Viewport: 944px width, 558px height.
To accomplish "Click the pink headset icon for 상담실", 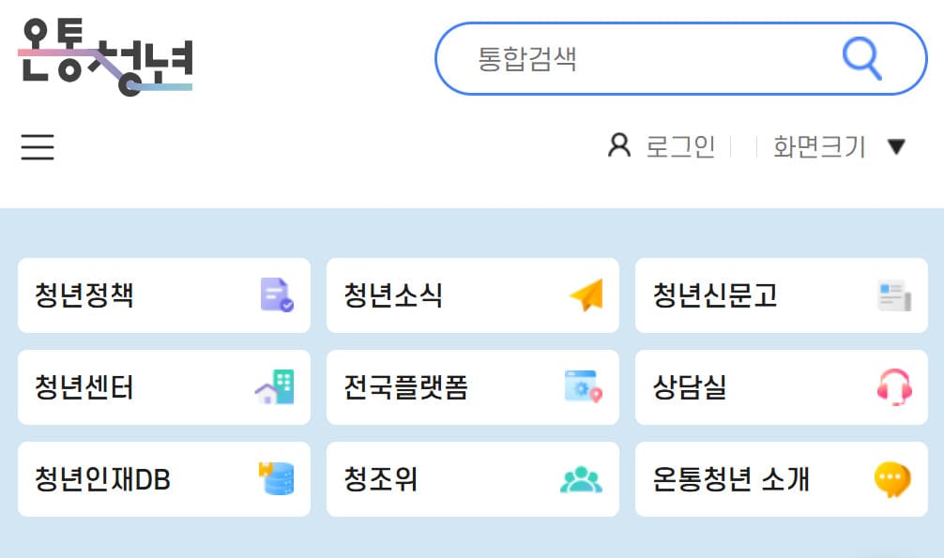I will point(894,387).
